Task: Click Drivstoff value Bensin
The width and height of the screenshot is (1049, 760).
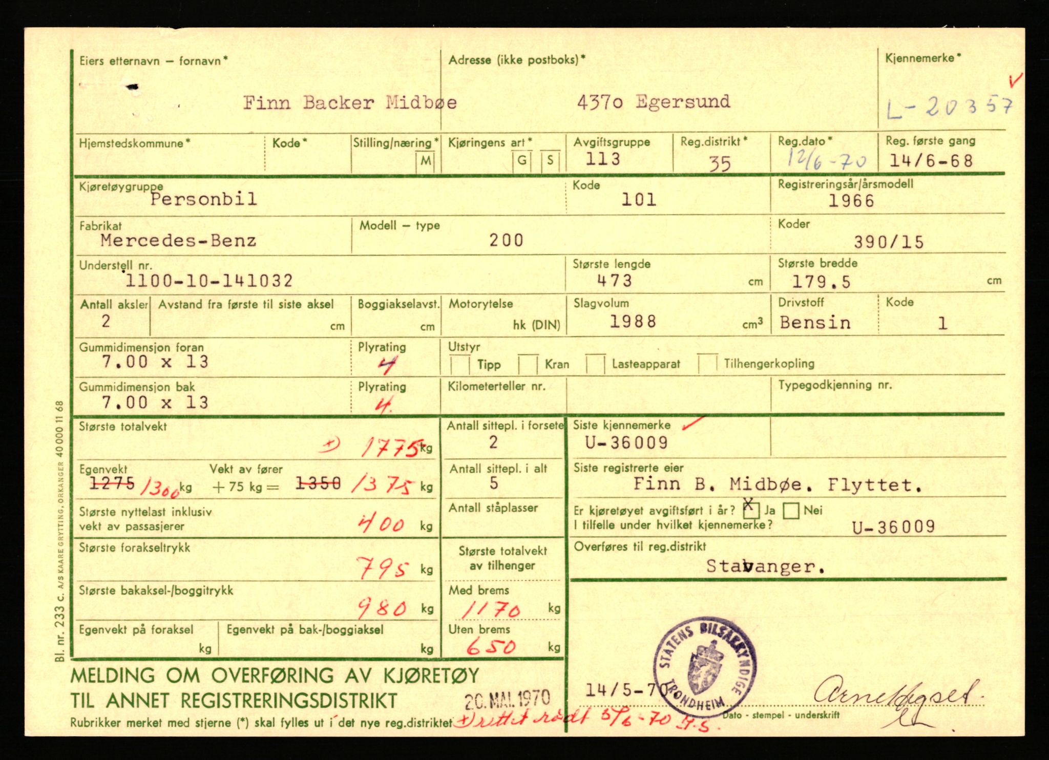Action: (815, 323)
